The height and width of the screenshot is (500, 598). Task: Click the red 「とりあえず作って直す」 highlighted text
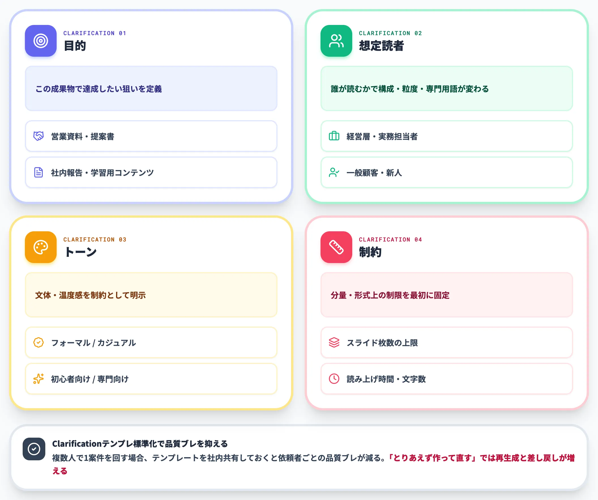click(x=433, y=458)
